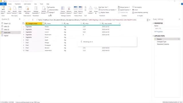
Task: Open the File tab
Action: [3, 4]
